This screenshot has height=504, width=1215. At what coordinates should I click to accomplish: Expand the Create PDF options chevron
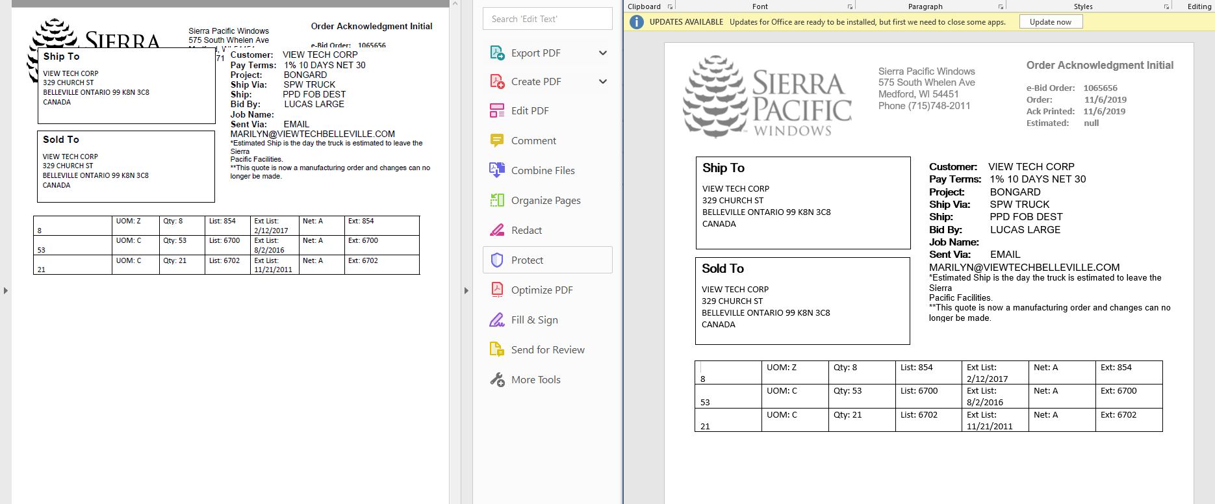point(603,82)
